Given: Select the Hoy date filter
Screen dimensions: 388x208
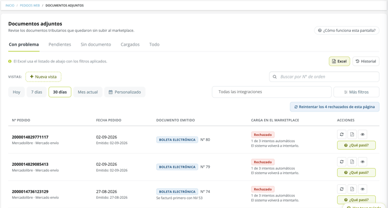Looking at the screenshot, I should (x=17, y=92).
